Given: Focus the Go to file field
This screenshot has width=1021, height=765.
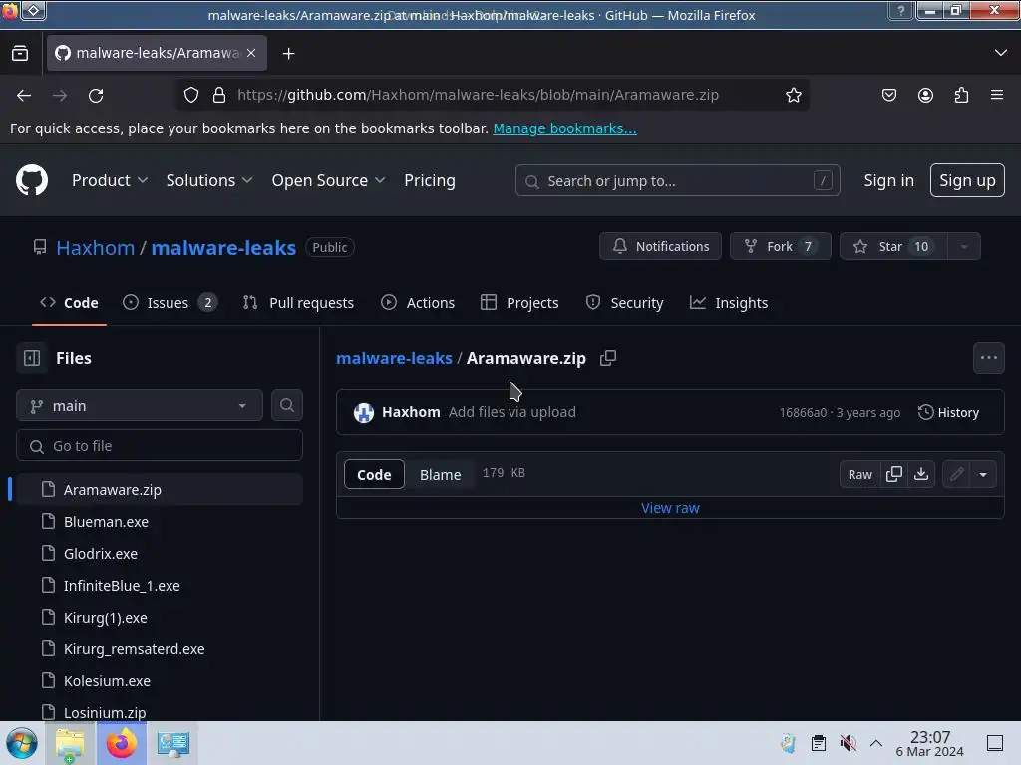Looking at the screenshot, I should click(x=159, y=445).
